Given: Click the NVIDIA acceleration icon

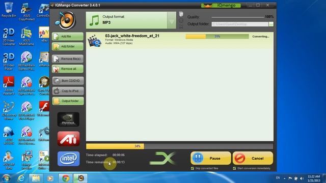Looking at the screenshot, I should (x=68, y=119).
